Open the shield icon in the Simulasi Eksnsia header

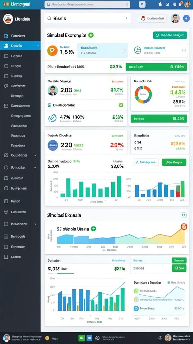(x=184, y=215)
